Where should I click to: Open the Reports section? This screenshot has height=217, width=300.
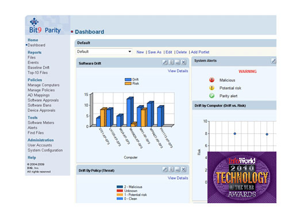tap(34, 52)
